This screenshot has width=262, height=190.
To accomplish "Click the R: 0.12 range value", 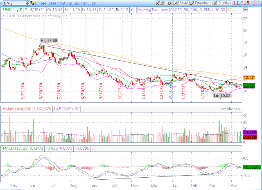I will [x=122, y=10].
